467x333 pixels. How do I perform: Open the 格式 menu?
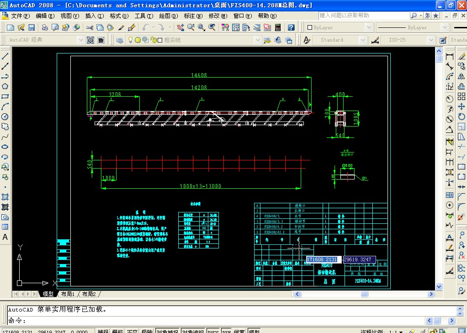point(118,16)
